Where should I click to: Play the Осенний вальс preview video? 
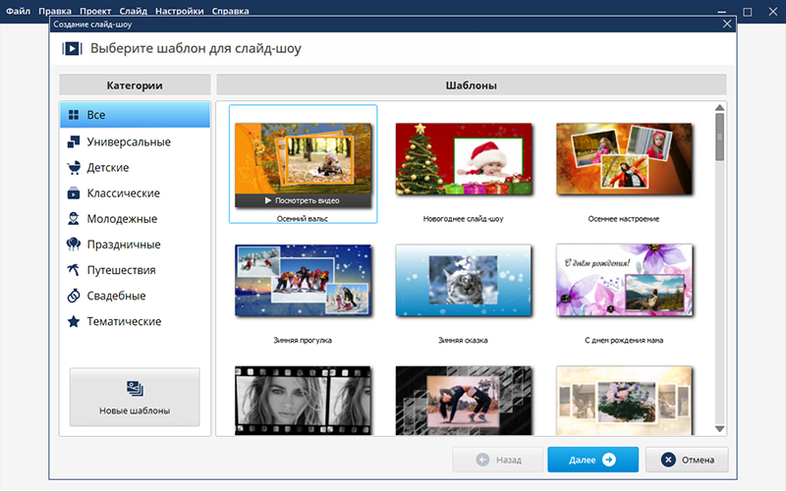(x=303, y=200)
